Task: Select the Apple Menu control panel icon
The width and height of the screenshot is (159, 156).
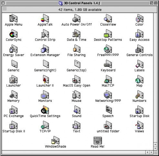Action: (13, 18)
